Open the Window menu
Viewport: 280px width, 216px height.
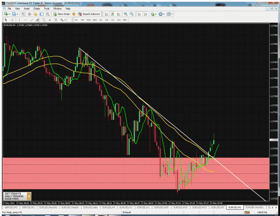point(57,9)
